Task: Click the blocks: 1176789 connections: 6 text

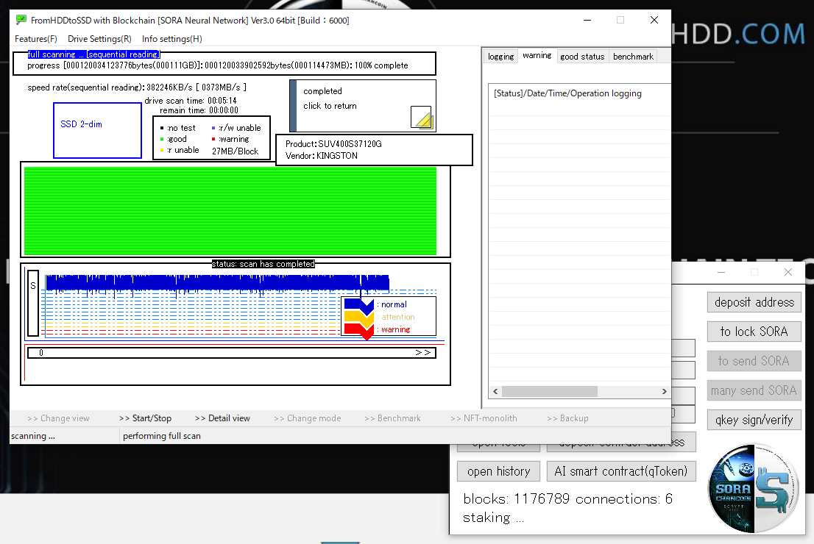Action: click(568, 499)
